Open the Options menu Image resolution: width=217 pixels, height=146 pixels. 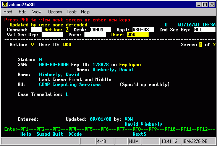pos(55,12)
